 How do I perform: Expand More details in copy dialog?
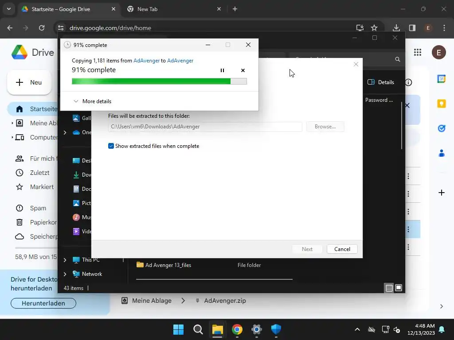[x=92, y=101]
